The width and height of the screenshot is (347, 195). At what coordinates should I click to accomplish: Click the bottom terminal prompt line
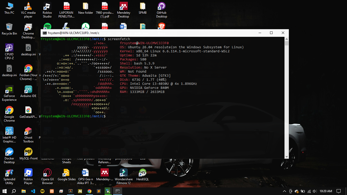click(73, 116)
